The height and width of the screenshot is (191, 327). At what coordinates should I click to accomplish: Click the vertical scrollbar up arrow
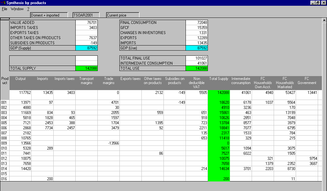pos(324,20)
